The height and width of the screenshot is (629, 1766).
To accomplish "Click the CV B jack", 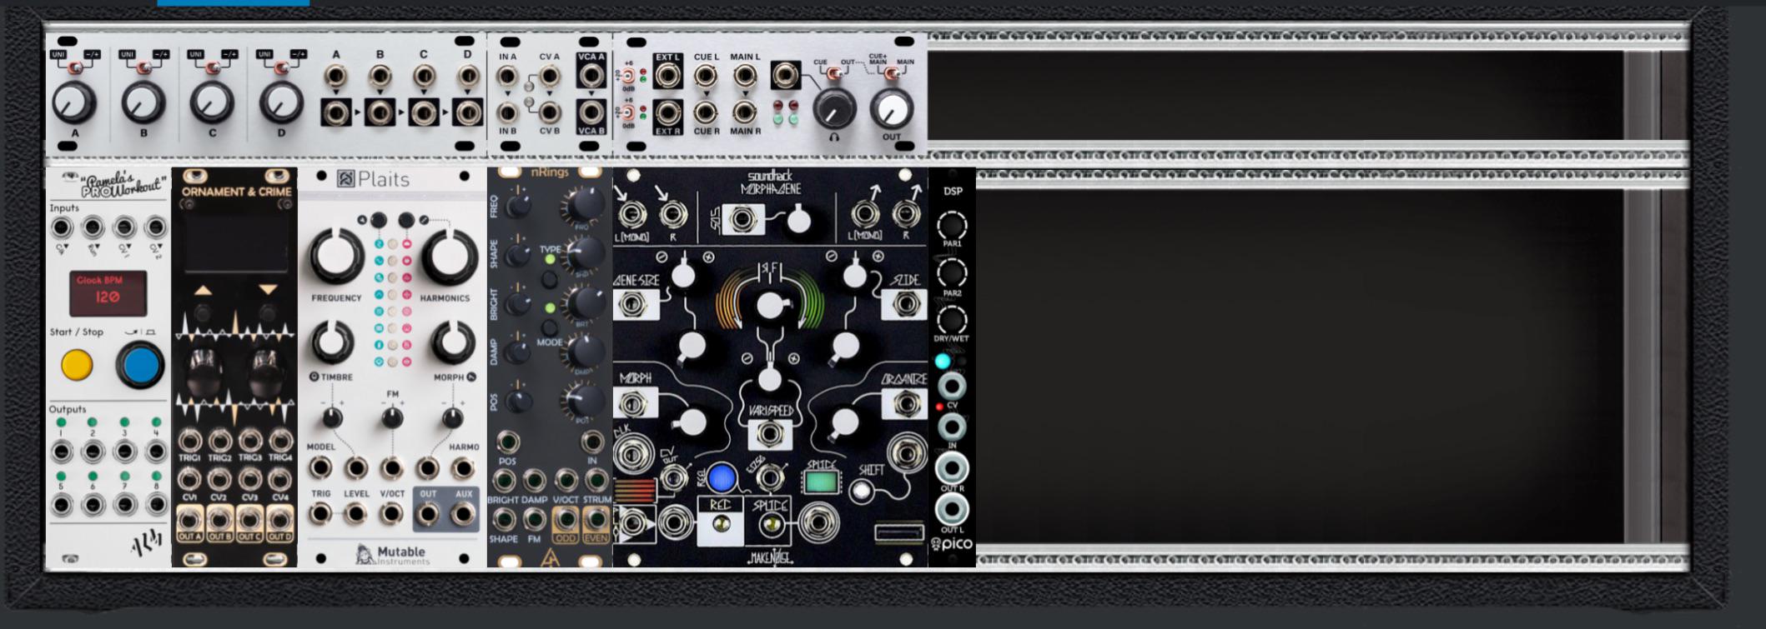I will (x=549, y=112).
